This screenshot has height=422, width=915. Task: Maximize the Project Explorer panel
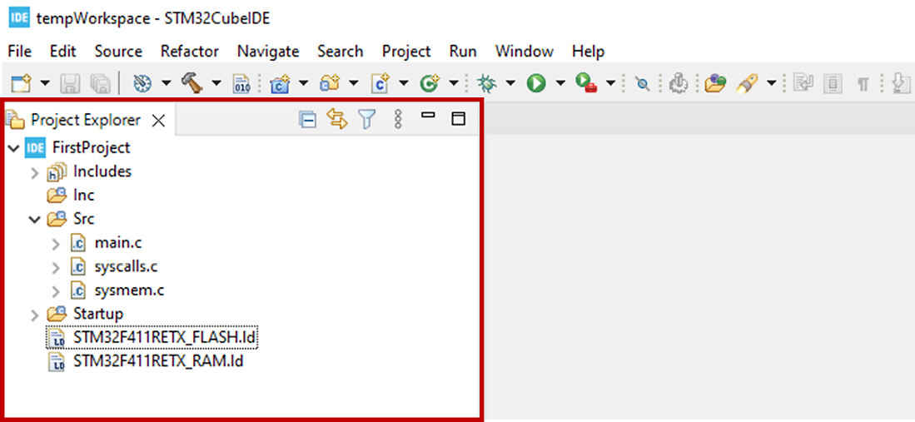pyautogui.click(x=460, y=119)
